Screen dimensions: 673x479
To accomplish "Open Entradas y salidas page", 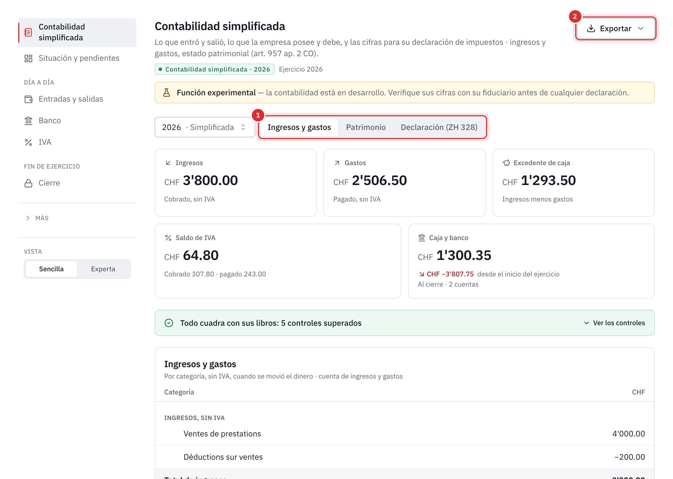I will click(77, 99).
